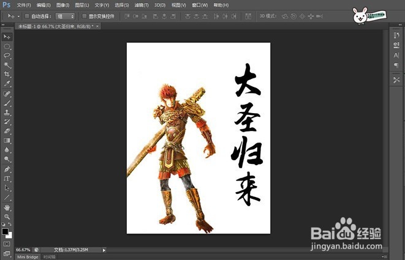Open the 编辑(E) menu

click(x=44, y=5)
